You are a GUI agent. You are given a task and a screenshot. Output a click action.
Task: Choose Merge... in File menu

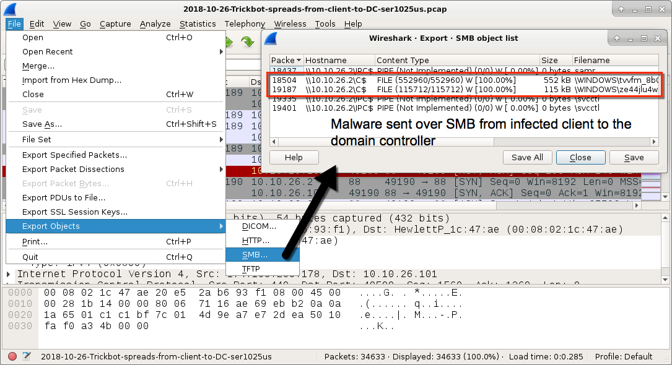click(x=116, y=66)
